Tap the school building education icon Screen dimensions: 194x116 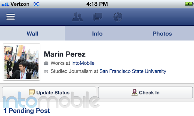(46, 71)
